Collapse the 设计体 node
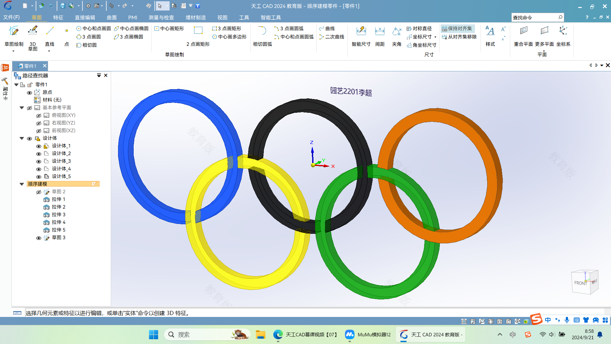 pyautogui.click(x=22, y=138)
